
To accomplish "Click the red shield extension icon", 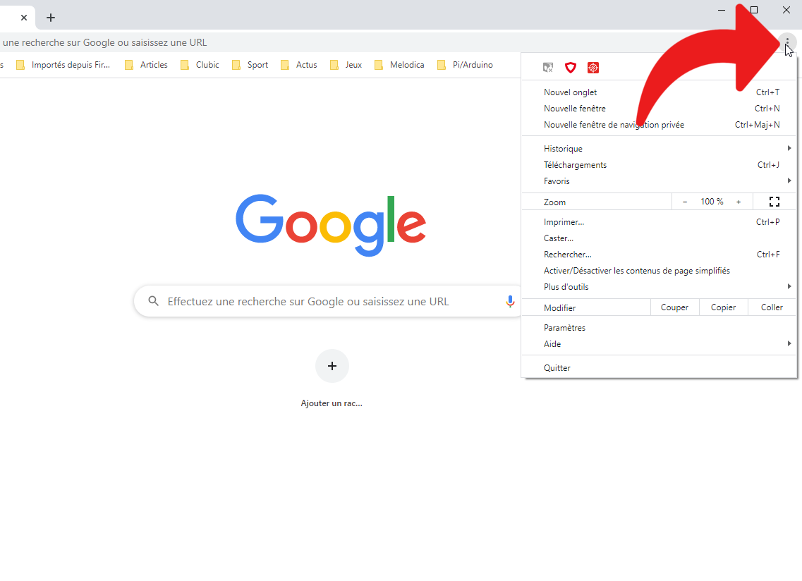I will [571, 68].
